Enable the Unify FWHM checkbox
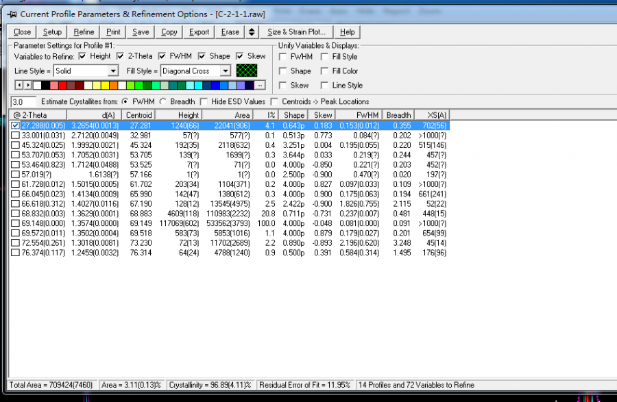The width and height of the screenshot is (617, 402). [x=282, y=57]
